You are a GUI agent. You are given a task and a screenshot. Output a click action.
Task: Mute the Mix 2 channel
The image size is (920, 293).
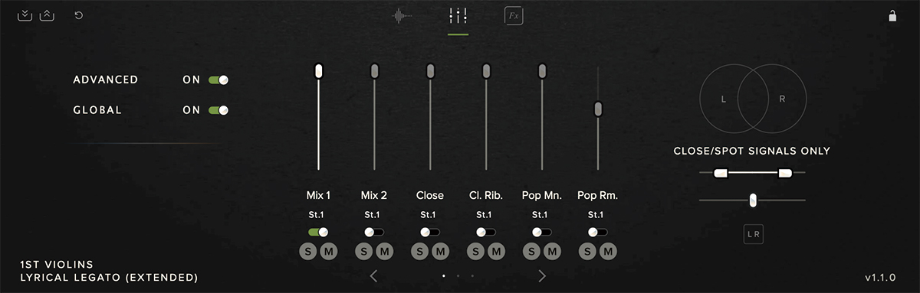click(384, 251)
